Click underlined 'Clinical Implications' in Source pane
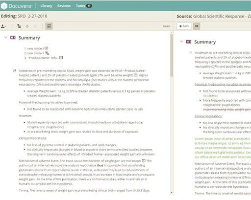 click(x=208, y=116)
